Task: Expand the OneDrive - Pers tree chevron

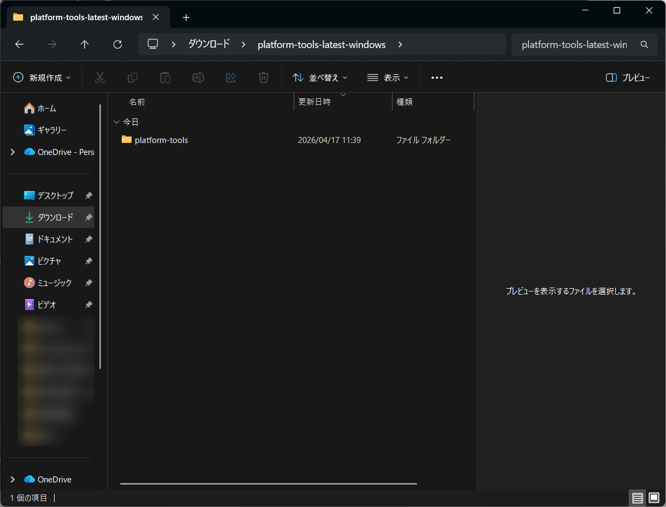Action: pos(13,152)
